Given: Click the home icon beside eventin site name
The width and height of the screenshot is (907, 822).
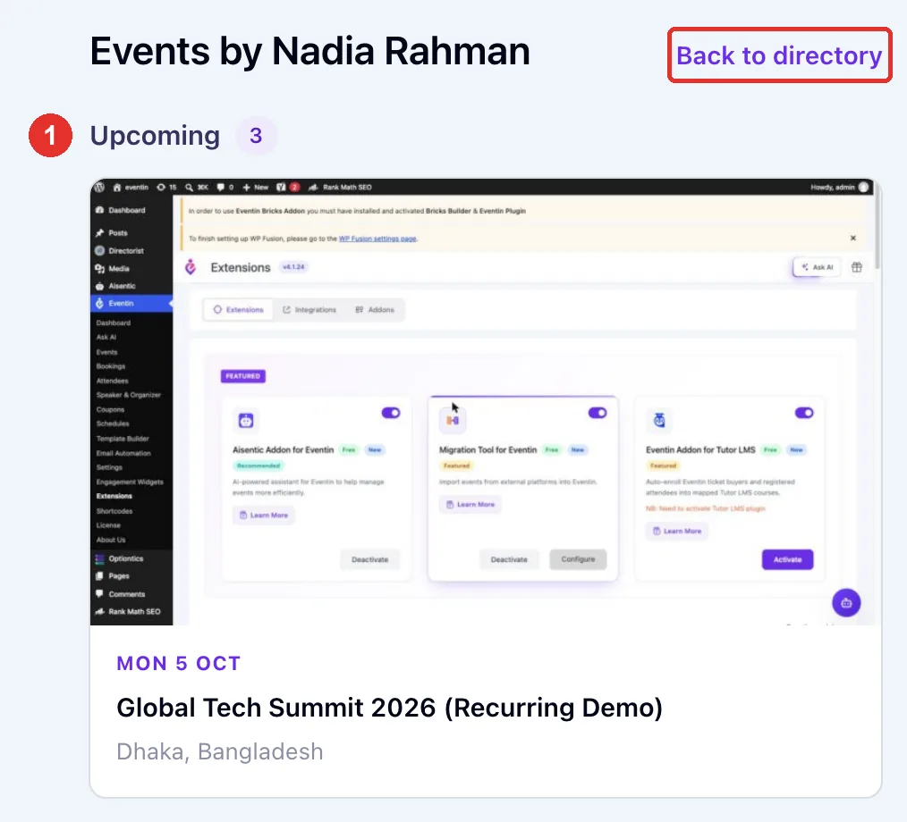Looking at the screenshot, I should tap(117, 187).
